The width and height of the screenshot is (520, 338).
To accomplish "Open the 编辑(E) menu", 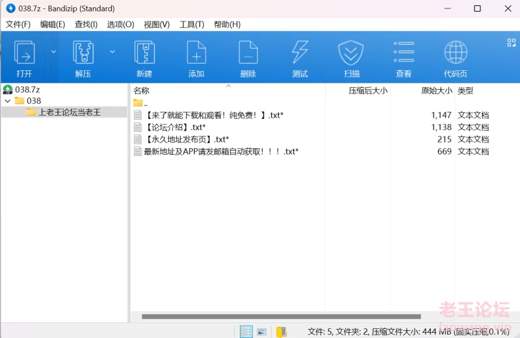I will (x=53, y=25).
